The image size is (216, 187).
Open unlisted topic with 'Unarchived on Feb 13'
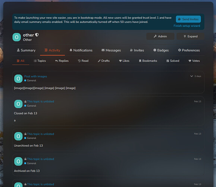[x=41, y=134]
